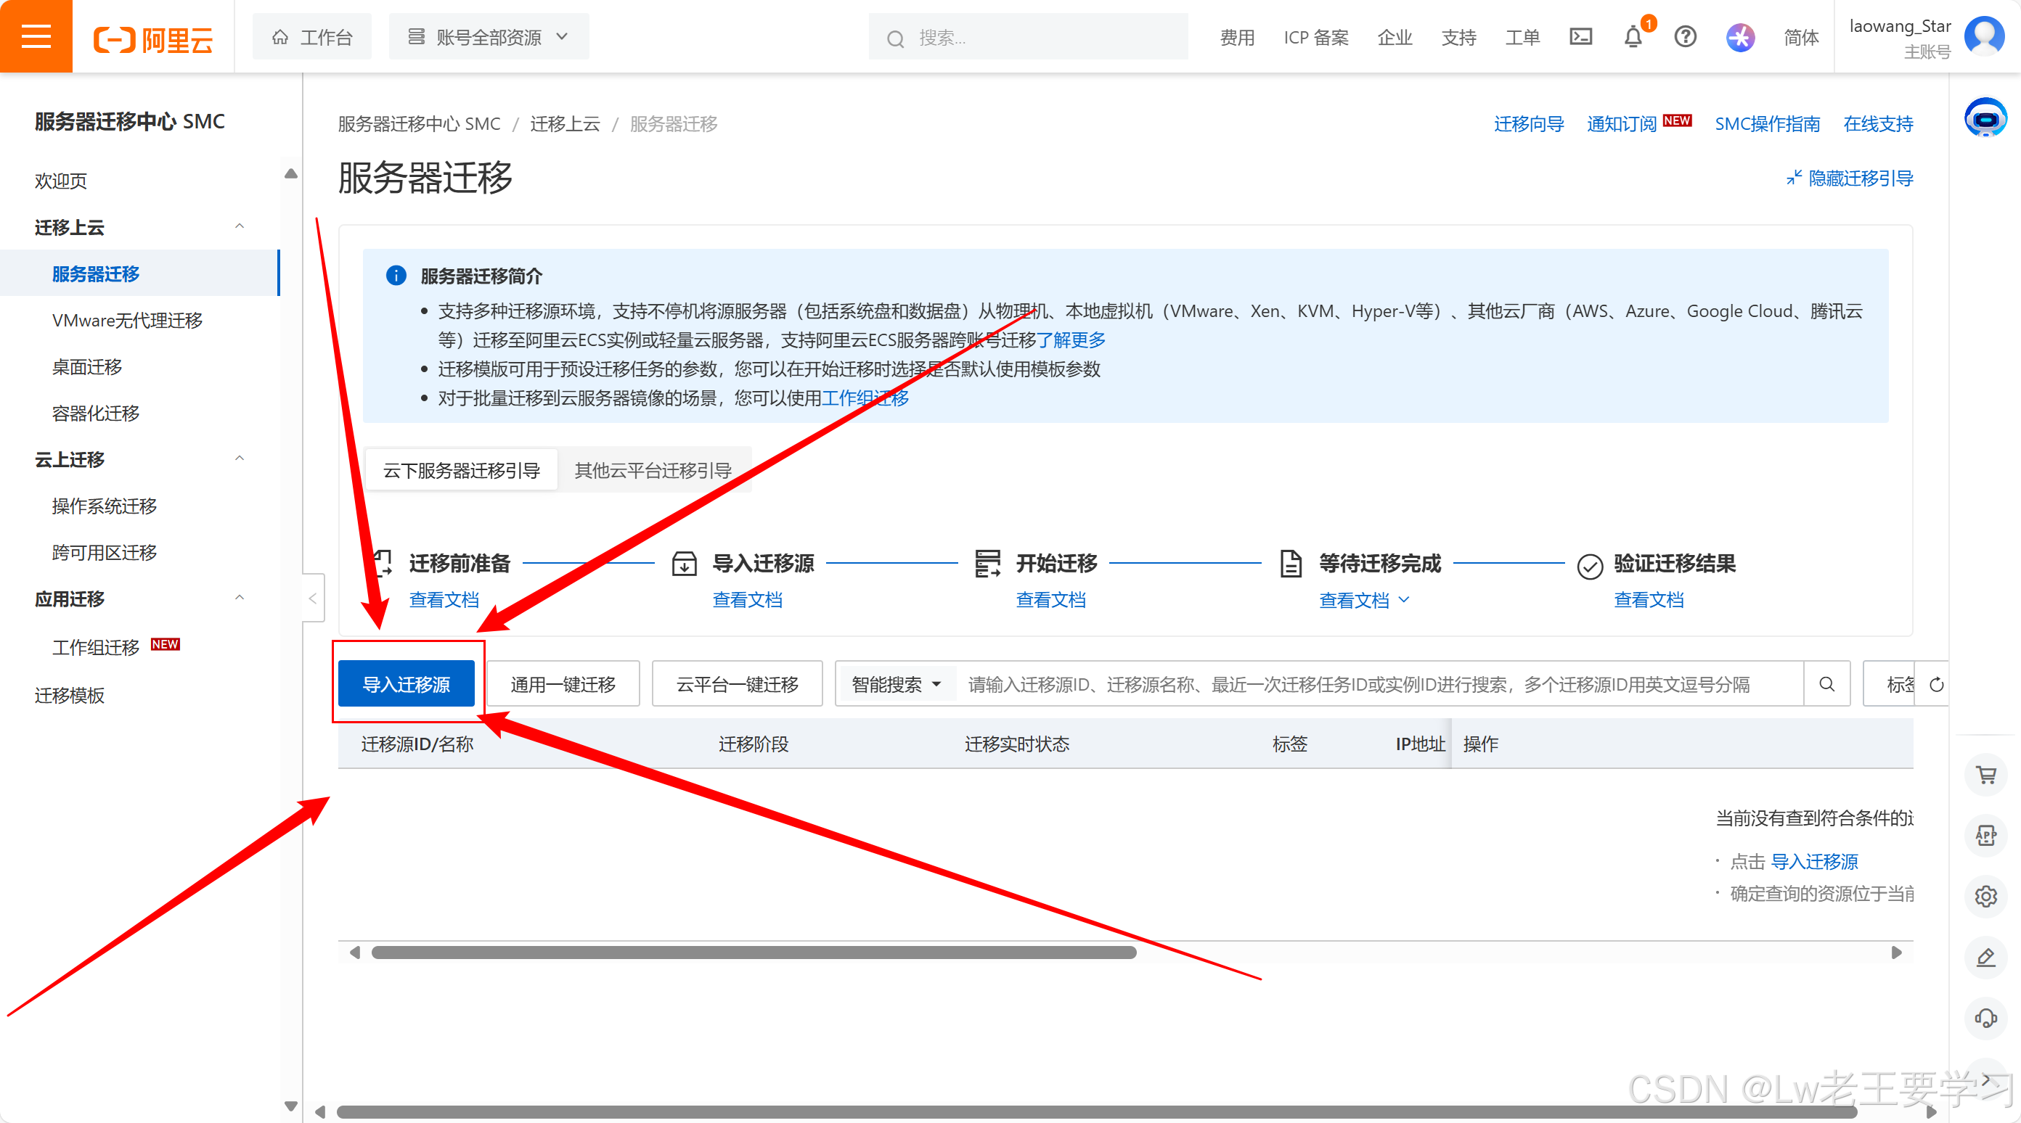
Task: Click the 开始迁移 step icon
Action: [x=987, y=564]
